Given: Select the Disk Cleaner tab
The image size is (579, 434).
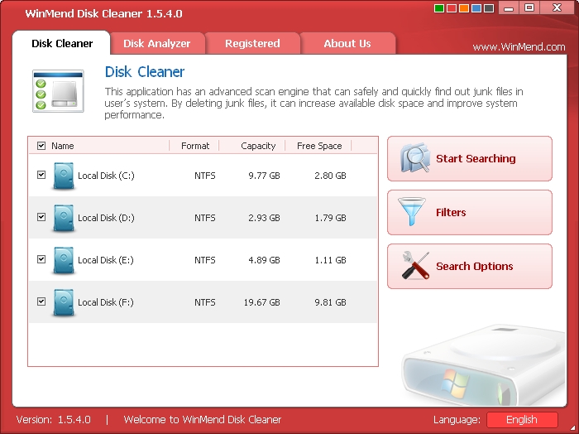Looking at the screenshot, I should coord(62,43).
